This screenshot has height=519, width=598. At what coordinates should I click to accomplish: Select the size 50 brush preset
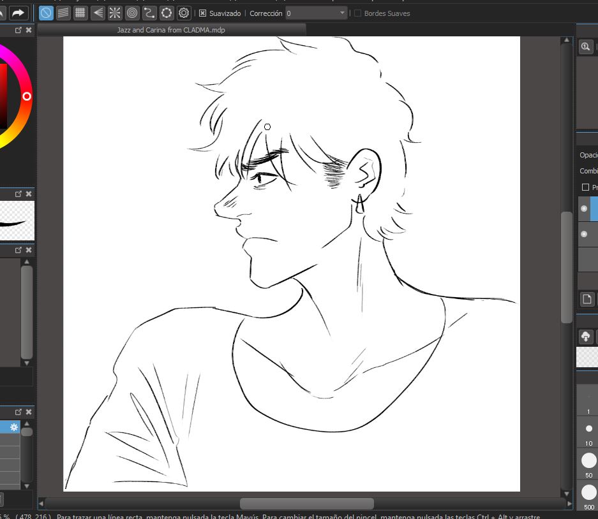tap(588, 459)
